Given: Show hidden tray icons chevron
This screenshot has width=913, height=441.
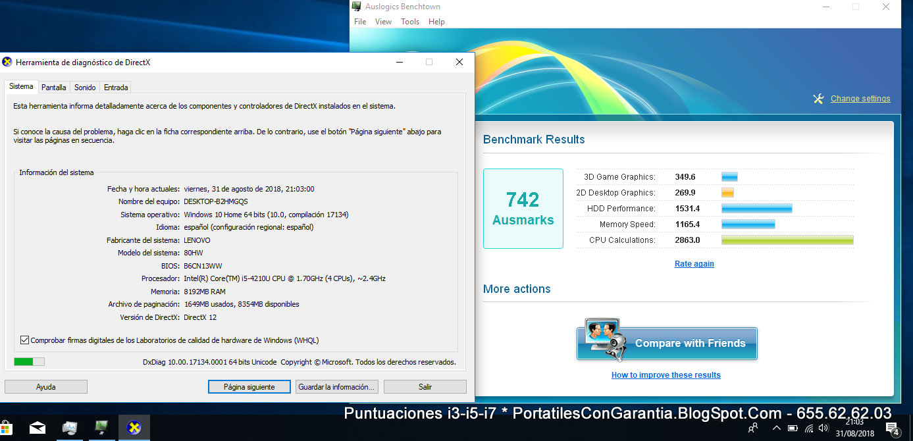Looking at the screenshot, I should 777,429.
